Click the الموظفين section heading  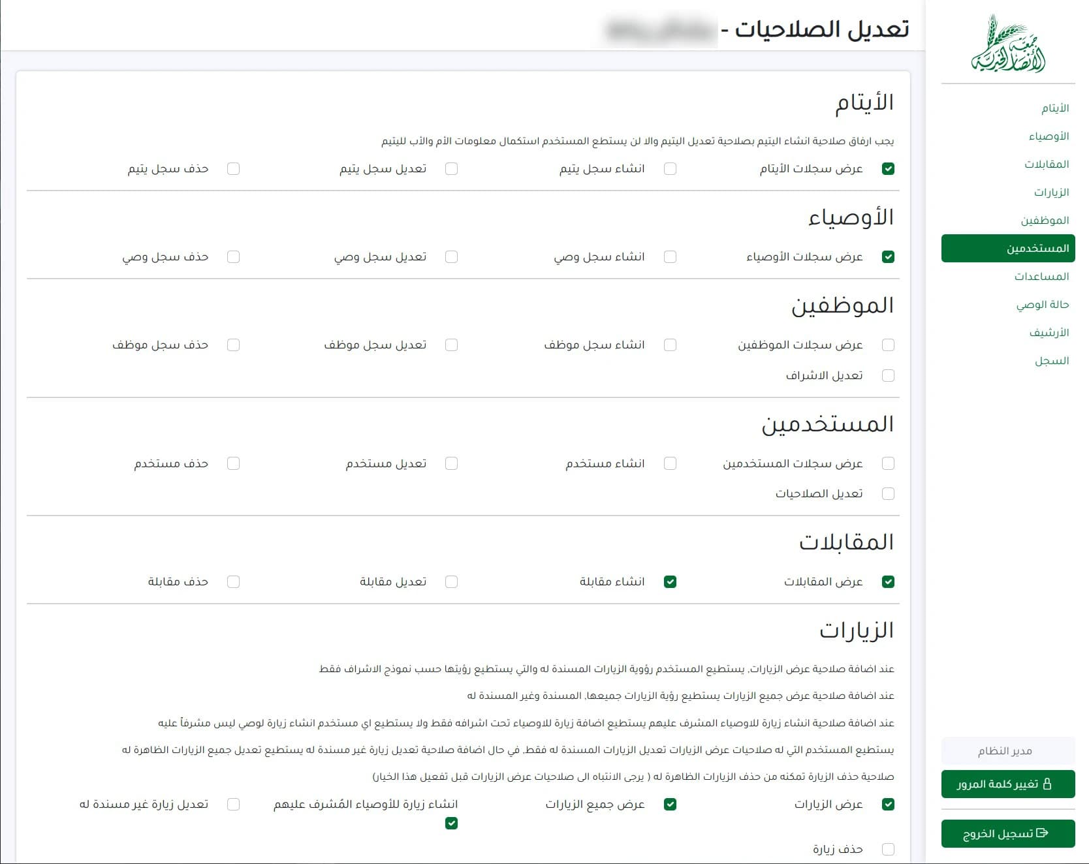pos(842,305)
